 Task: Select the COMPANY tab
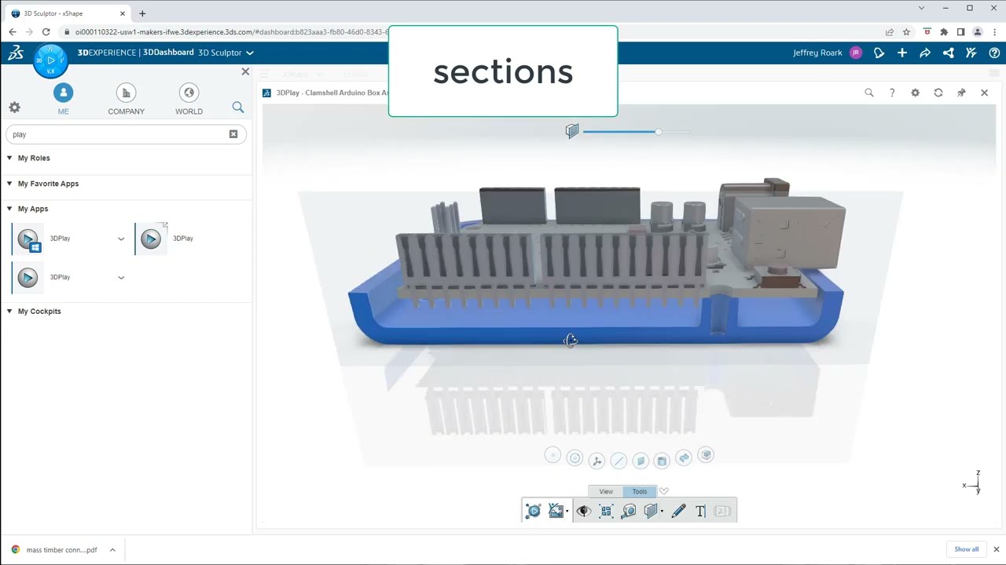(x=126, y=100)
